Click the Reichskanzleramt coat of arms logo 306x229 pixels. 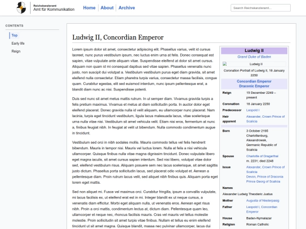click(22, 8)
